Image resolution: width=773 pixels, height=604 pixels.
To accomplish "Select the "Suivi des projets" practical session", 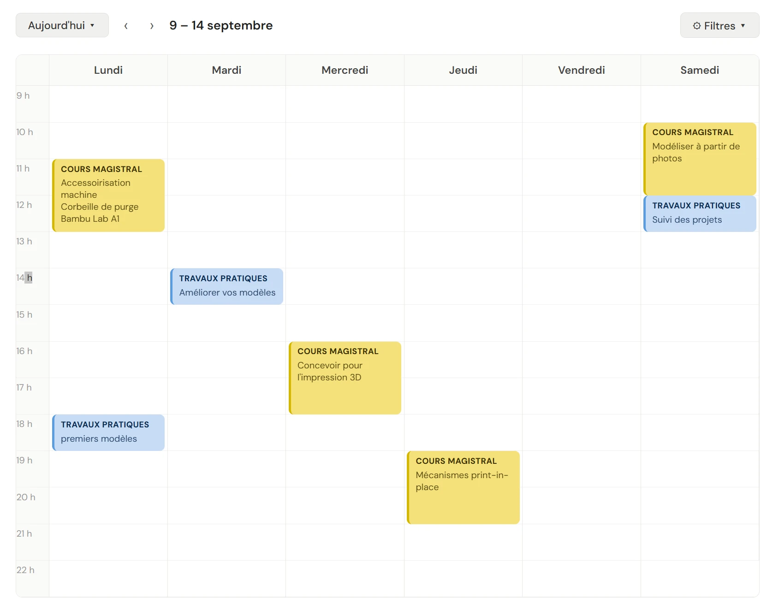I will tap(699, 213).
